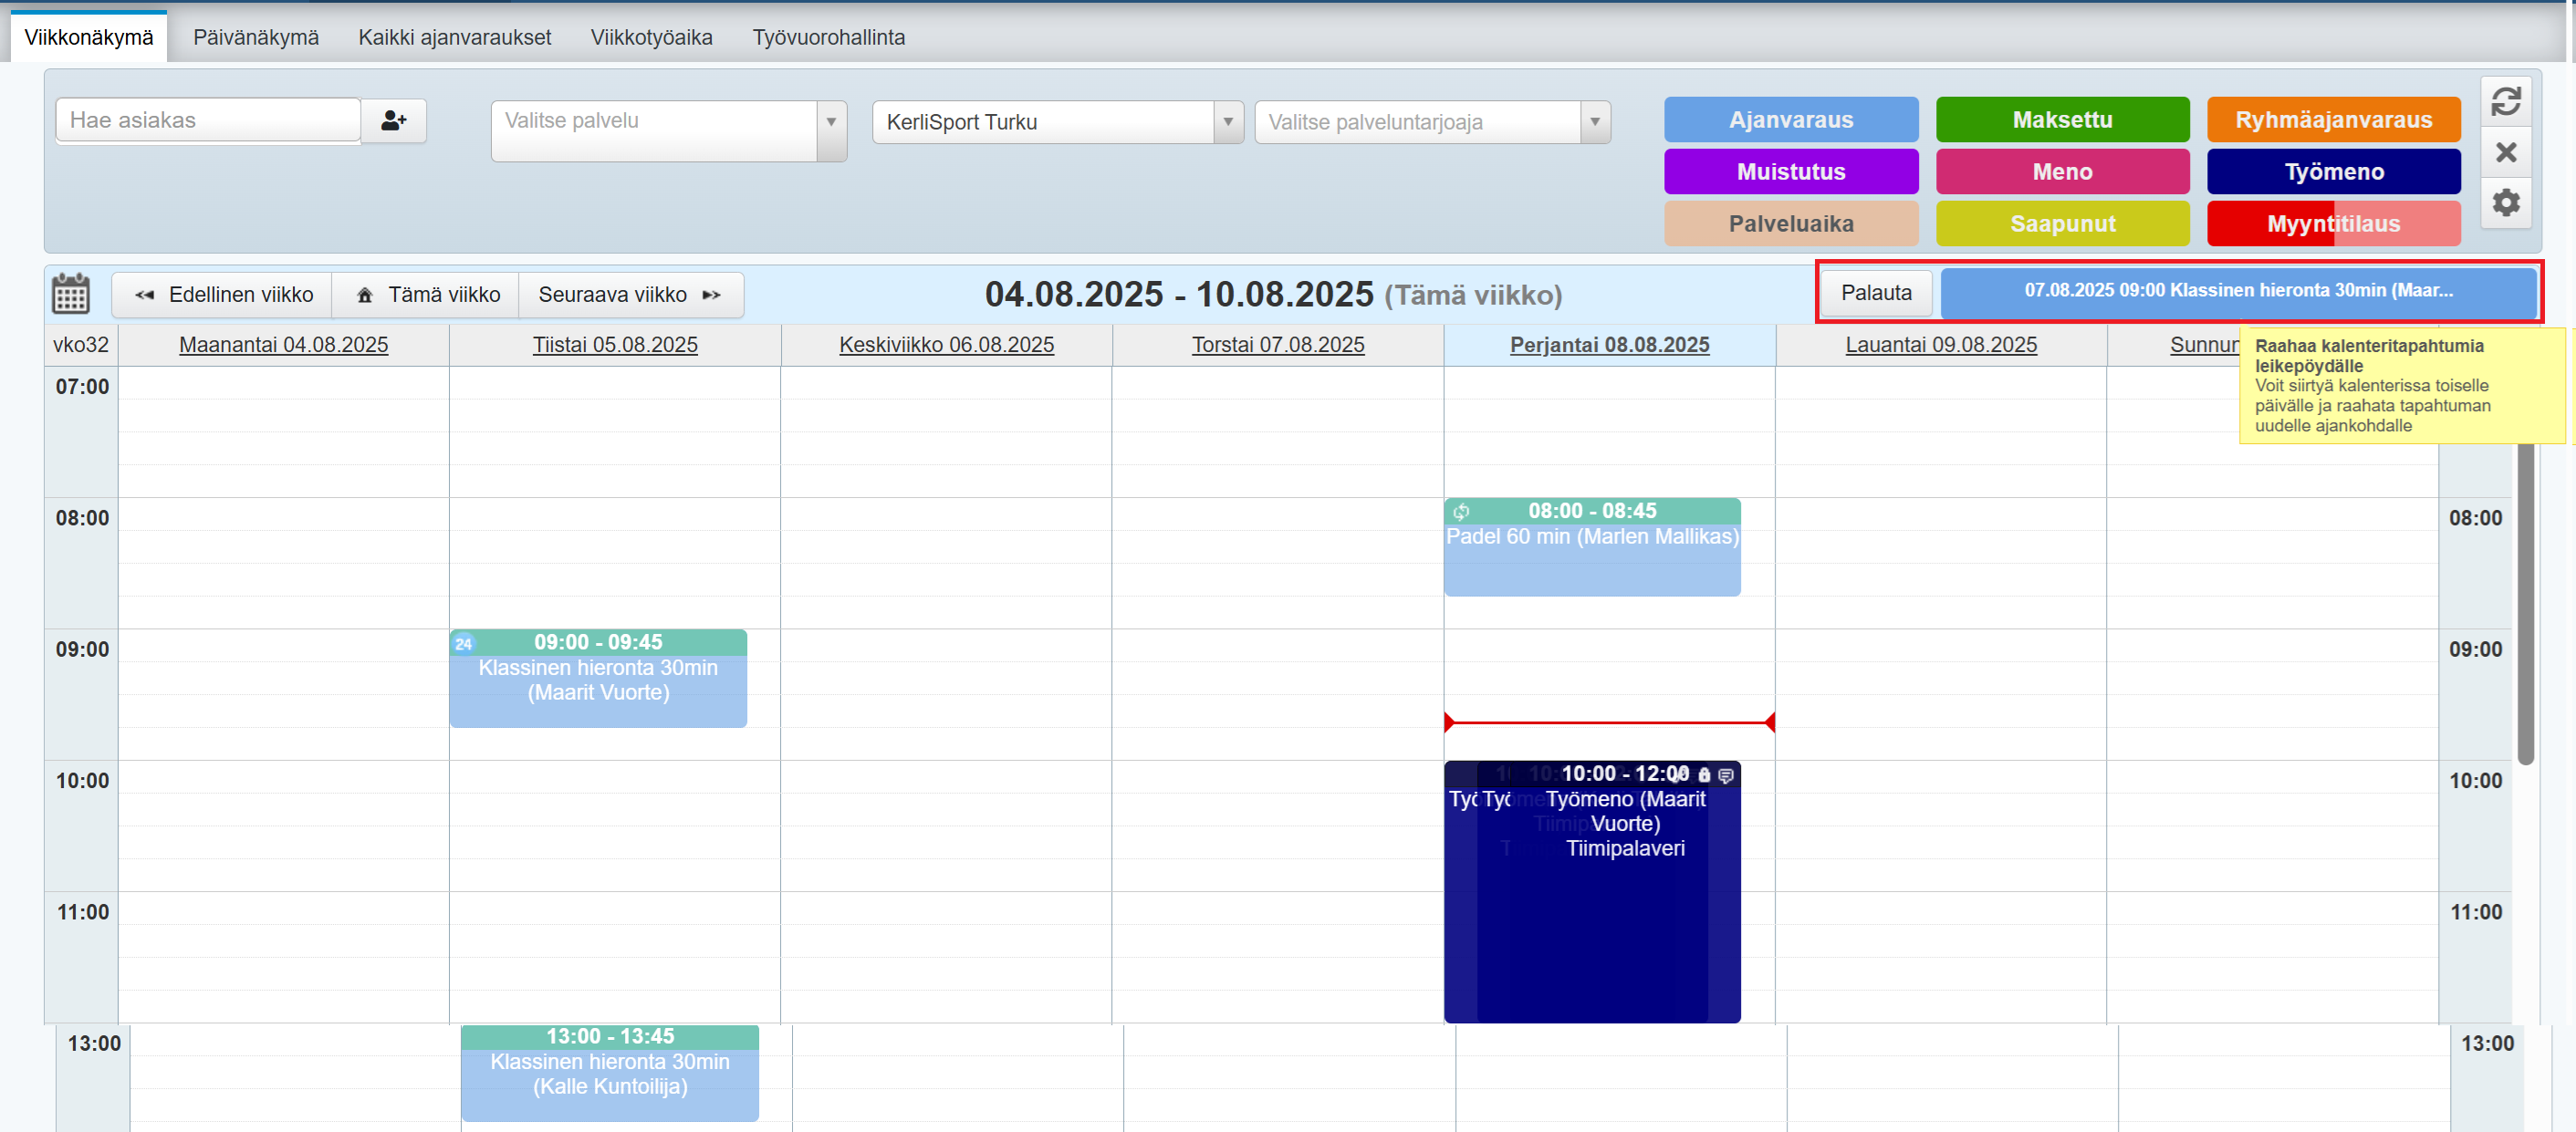This screenshot has width=2576, height=1132.
Task: Click the X clear filters icon
Action: click(2505, 152)
